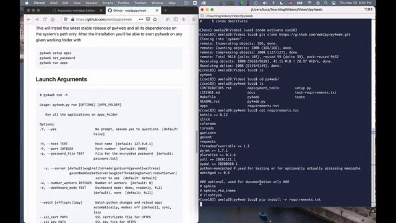Click 'Launch Arguments' heading
This screenshot has height=223, width=396.
pos(61,79)
